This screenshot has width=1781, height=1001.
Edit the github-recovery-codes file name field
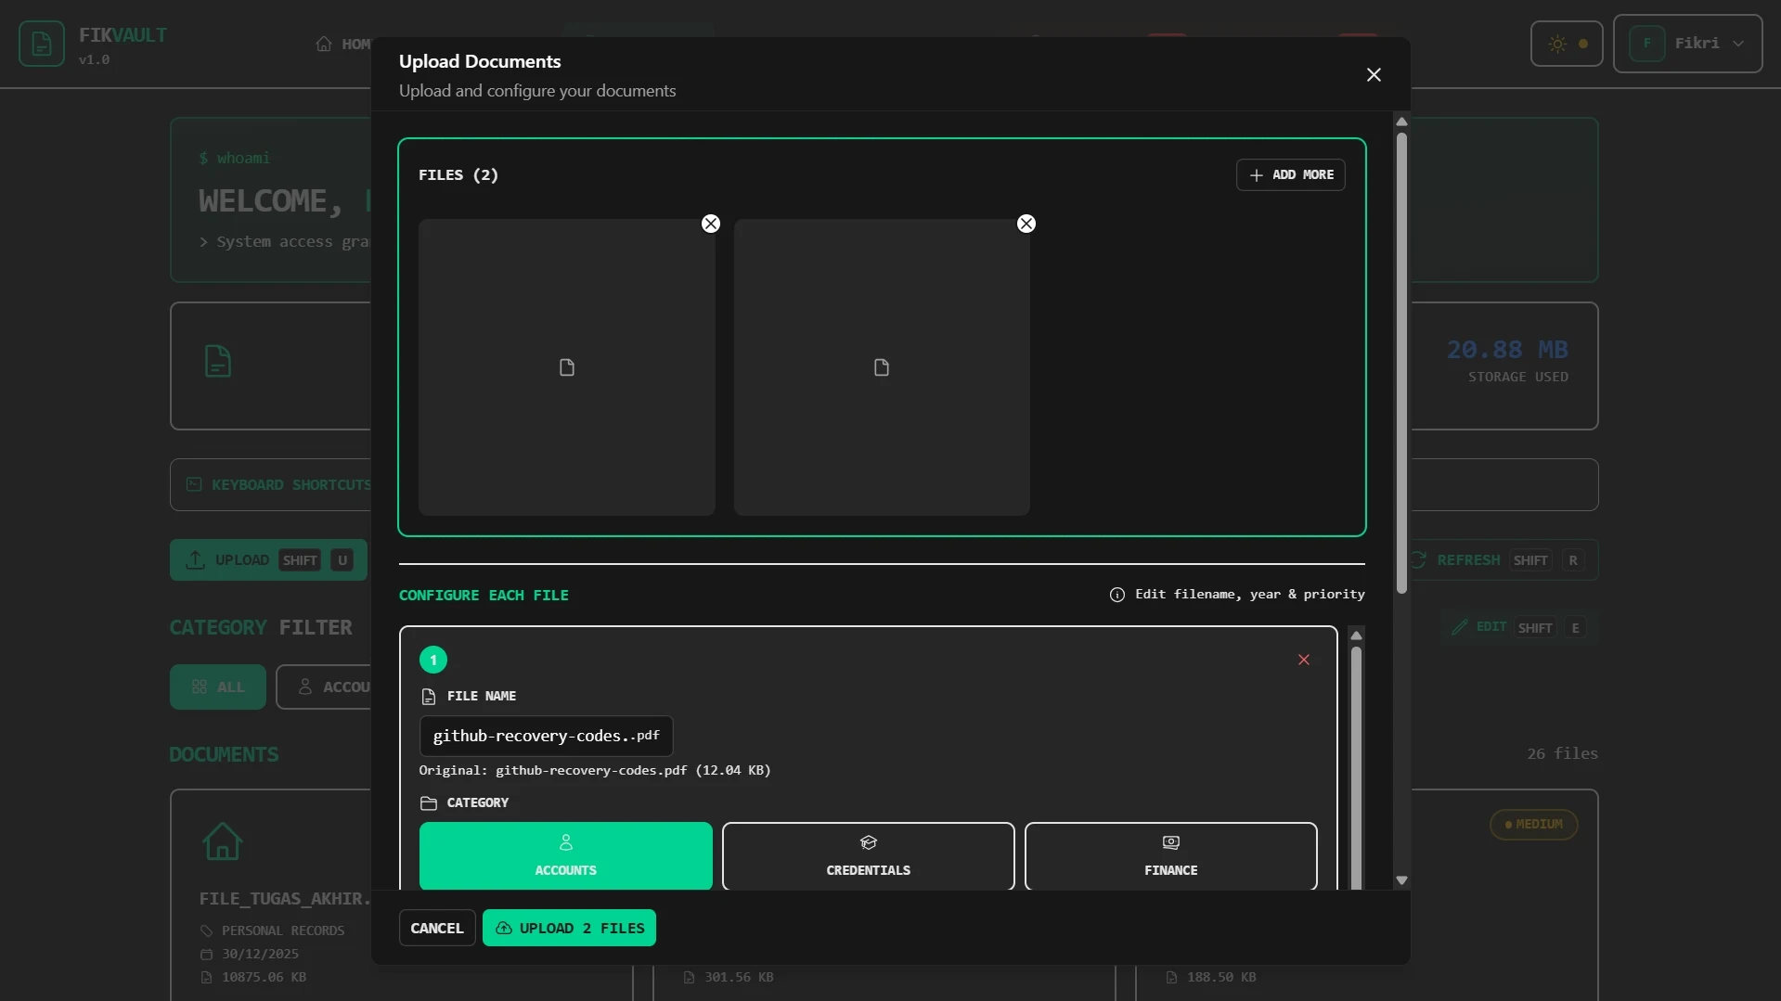click(x=546, y=736)
